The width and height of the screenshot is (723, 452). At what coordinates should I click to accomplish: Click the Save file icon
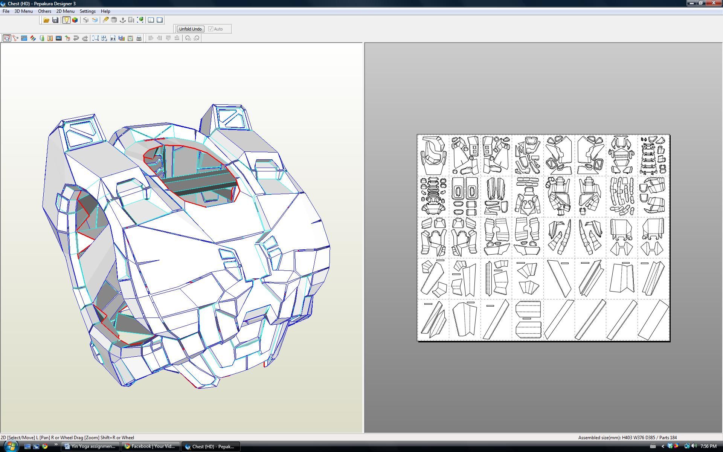[x=56, y=20]
